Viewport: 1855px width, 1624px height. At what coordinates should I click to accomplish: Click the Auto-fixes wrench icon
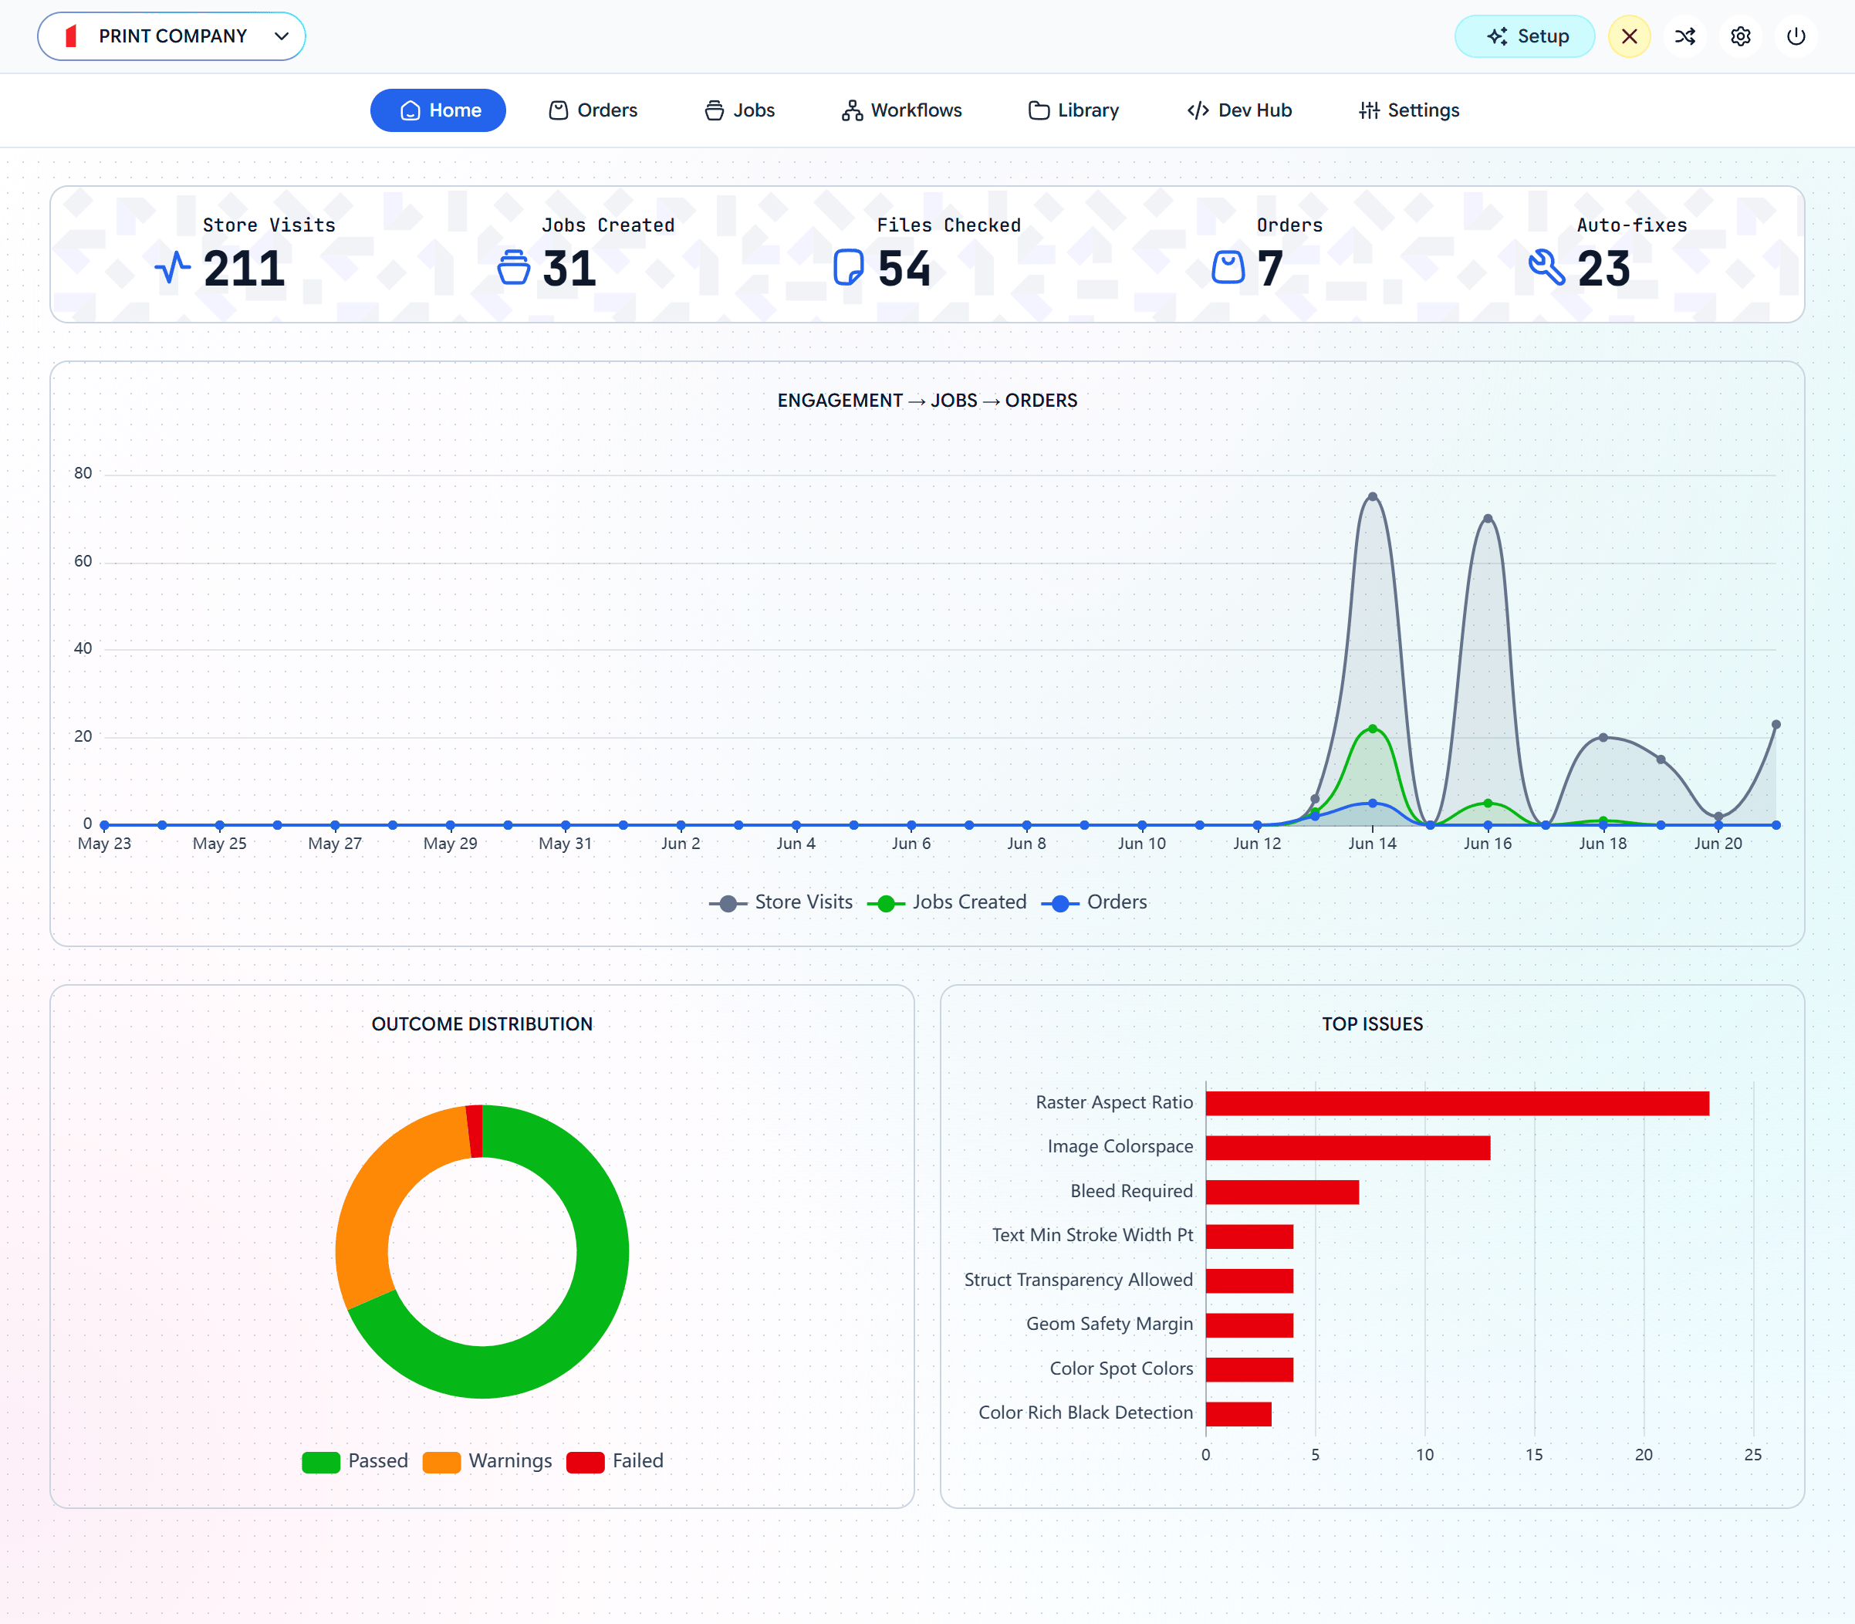[x=1547, y=267]
